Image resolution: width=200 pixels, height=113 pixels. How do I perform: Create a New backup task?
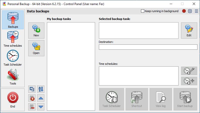36,31
